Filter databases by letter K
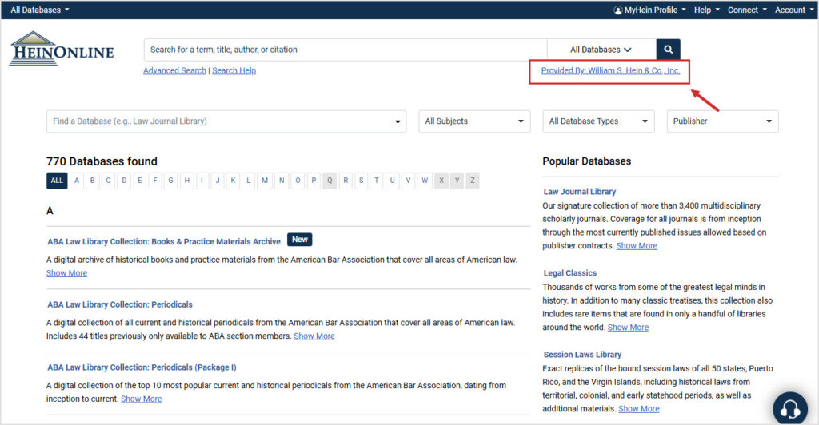This screenshot has height=425, width=819. [x=233, y=181]
